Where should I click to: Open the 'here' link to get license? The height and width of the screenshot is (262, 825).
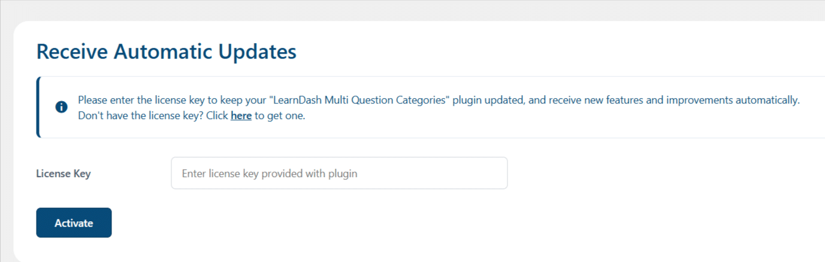[241, 115]
